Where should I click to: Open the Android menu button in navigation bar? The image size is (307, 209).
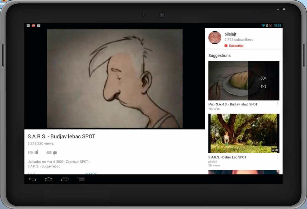81,179
